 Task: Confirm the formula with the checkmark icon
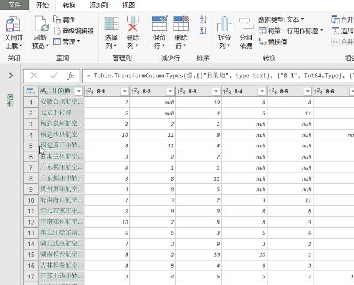[x=54, y=76]
